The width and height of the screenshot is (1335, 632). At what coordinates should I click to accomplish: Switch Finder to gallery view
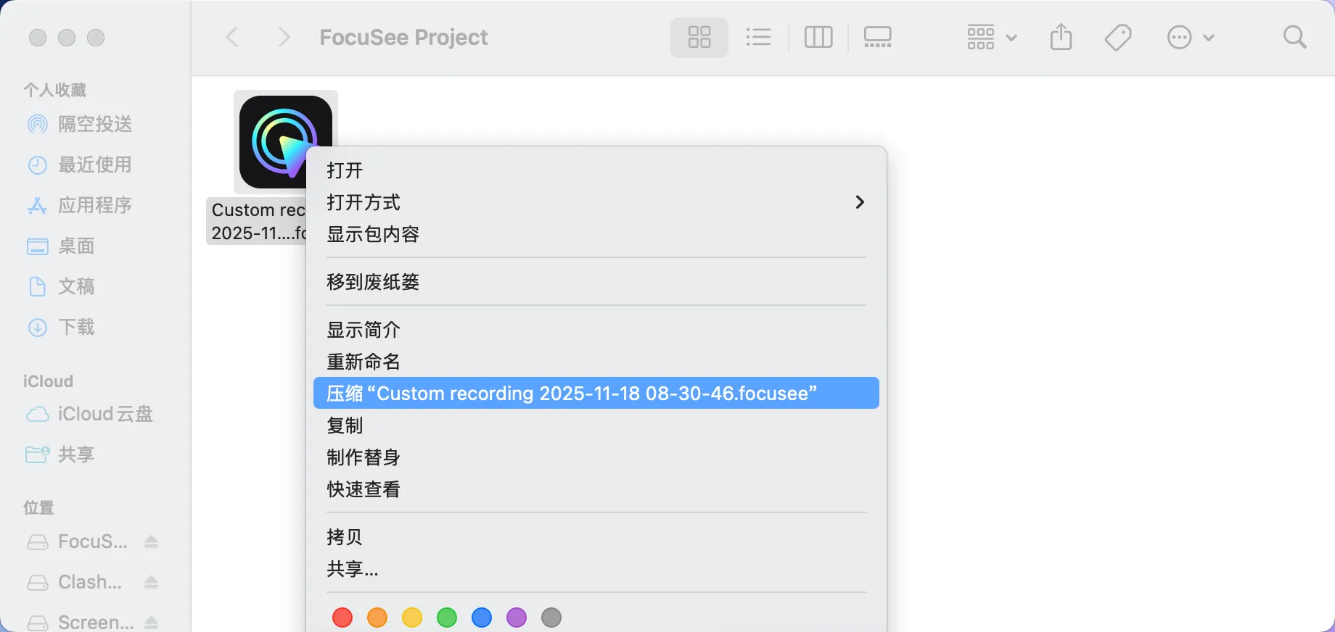(878, 37)
